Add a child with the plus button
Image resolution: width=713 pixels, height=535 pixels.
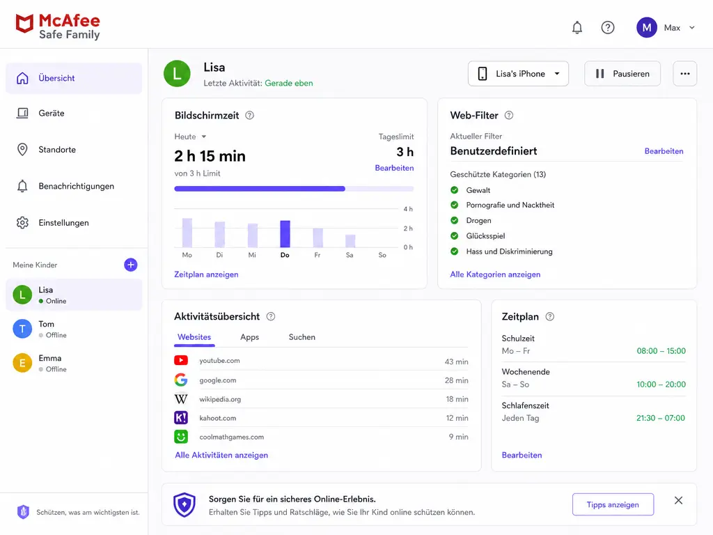click(x=130, y=265)
